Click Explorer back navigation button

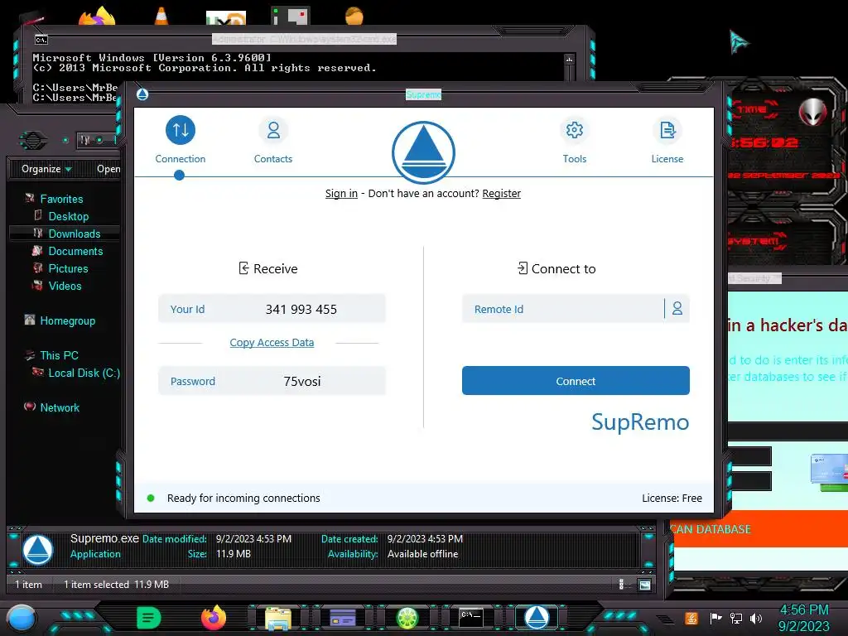33,141
